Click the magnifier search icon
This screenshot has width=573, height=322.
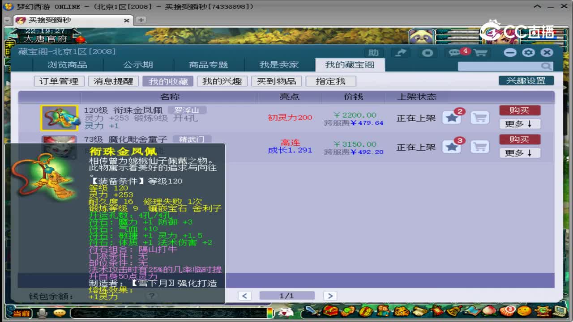click(x=546, y=66)
